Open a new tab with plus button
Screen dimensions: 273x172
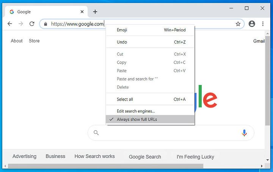(95, 12)
